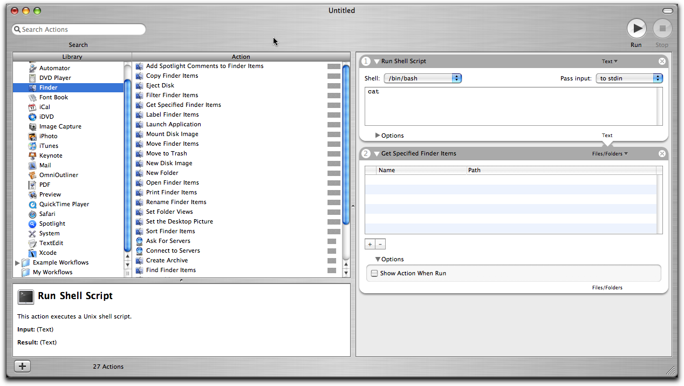
Task: Choose the iCal icon in Library
Action: click(x=32, y=107)
